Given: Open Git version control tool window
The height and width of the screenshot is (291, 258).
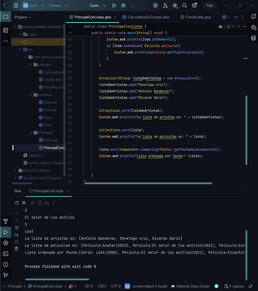Looking at the screenshot, I should tap(6, 275).
